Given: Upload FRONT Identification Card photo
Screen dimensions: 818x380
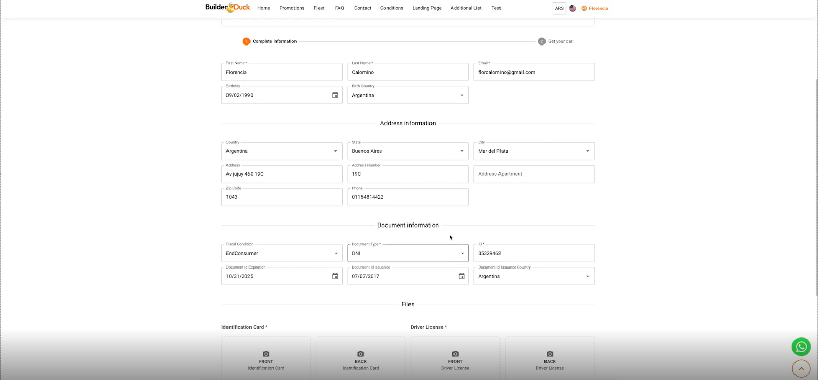Looking at the screenshot, I should point(266,360).
